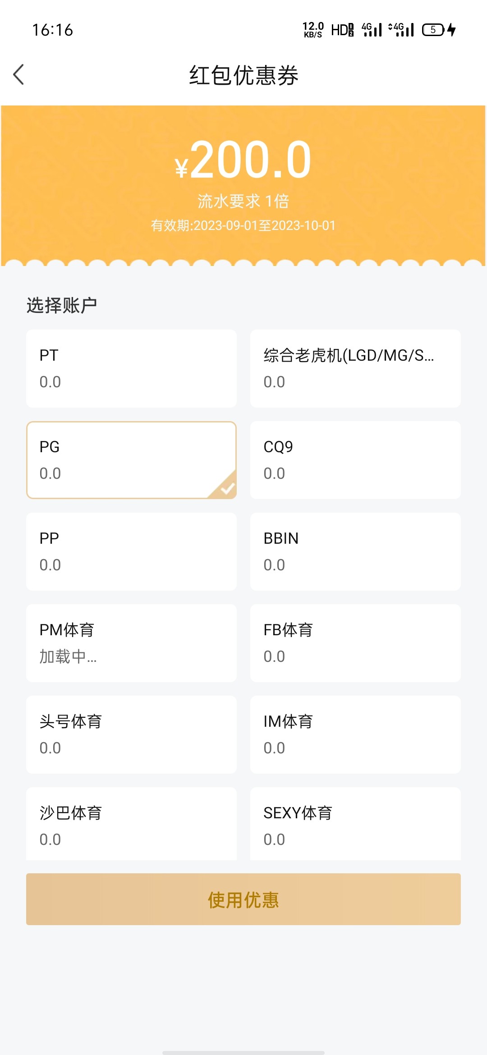Tap the ¥200.0 coupon banner
The height and width of the screenshot is (1055, 487).
click(x=243, y=160)
